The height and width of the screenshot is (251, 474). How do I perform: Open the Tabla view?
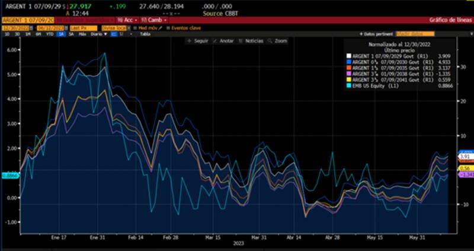tap(145, 34)
